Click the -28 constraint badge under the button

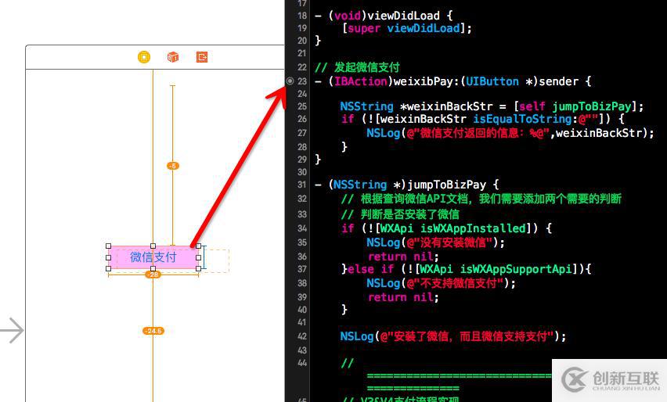(x=153, y=275)
